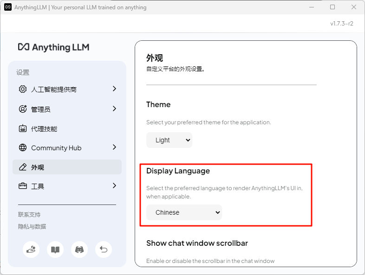Open the 工具 menu item
365x275 pixels.
(67, 186)
